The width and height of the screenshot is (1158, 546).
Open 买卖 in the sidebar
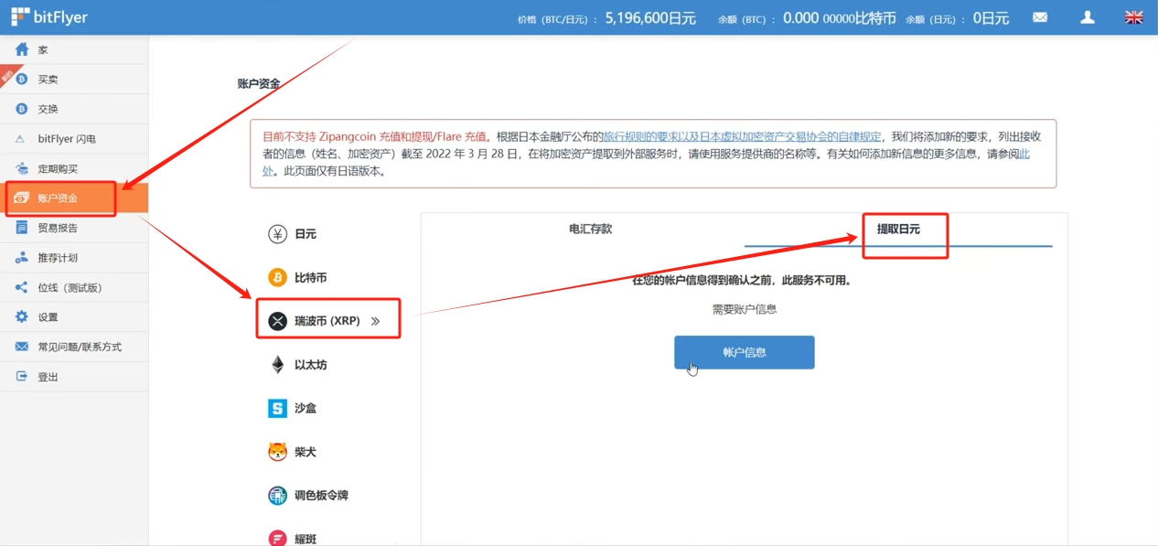pos(74,80)
